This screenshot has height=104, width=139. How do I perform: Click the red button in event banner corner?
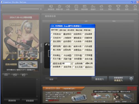tap(132, 88)
